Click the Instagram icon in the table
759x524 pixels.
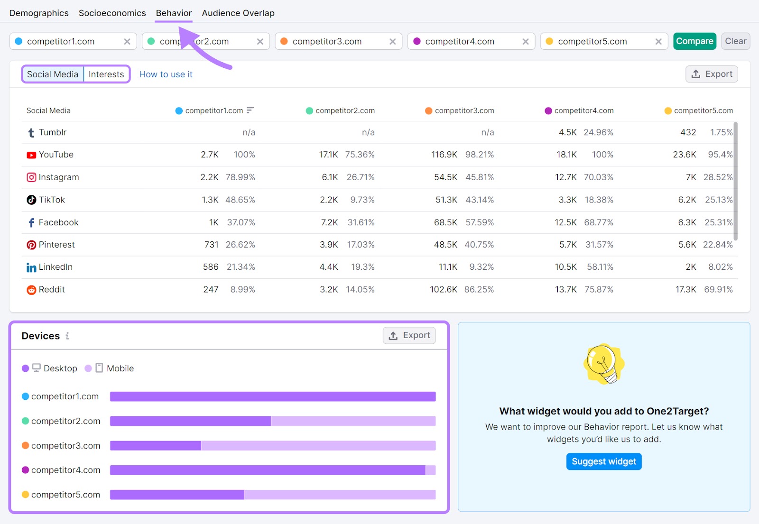31,177
